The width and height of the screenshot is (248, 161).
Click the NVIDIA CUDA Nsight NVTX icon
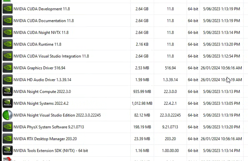pos(7,32)
